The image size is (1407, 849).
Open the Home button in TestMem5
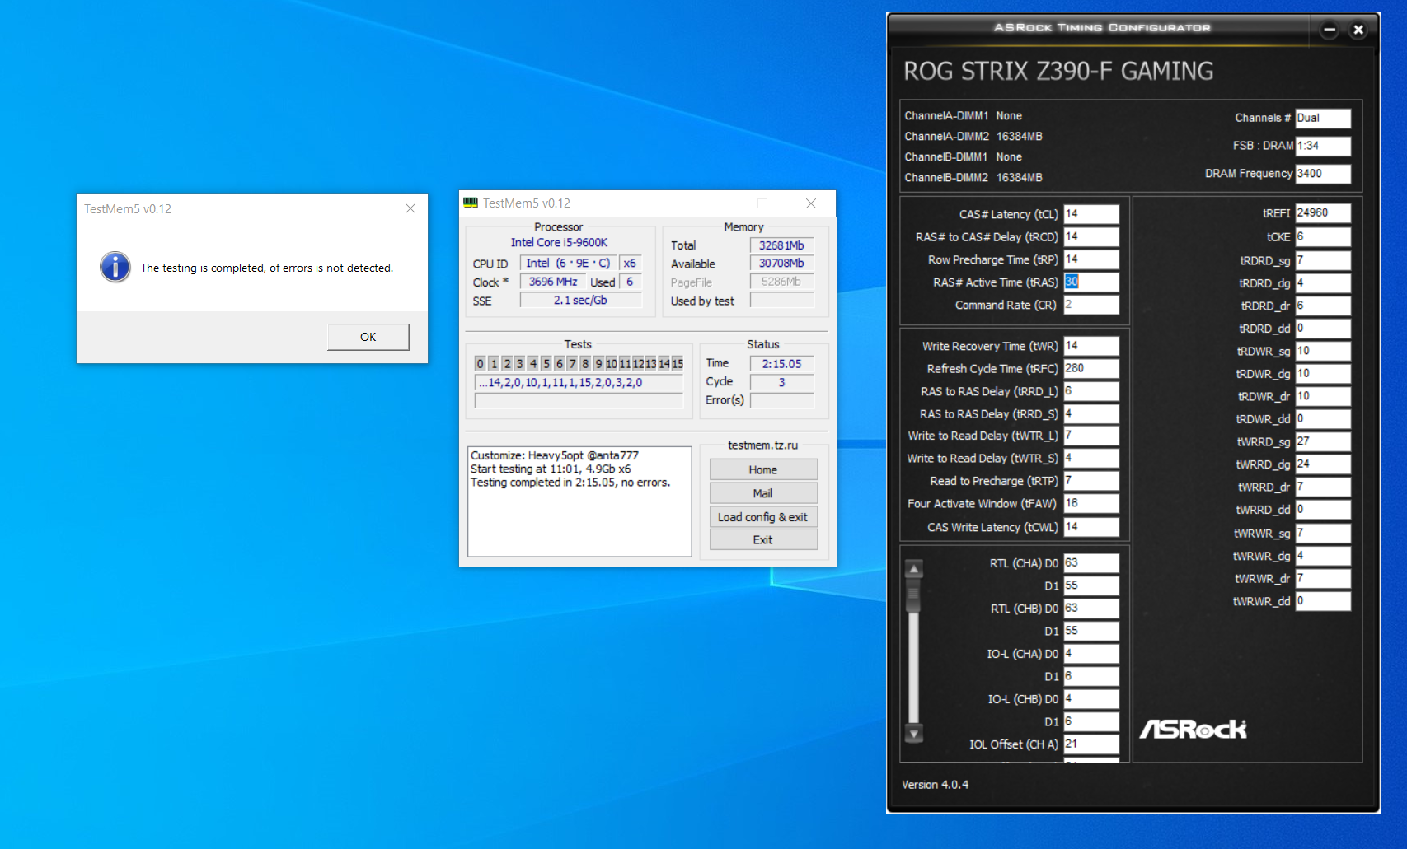point(763,469)
